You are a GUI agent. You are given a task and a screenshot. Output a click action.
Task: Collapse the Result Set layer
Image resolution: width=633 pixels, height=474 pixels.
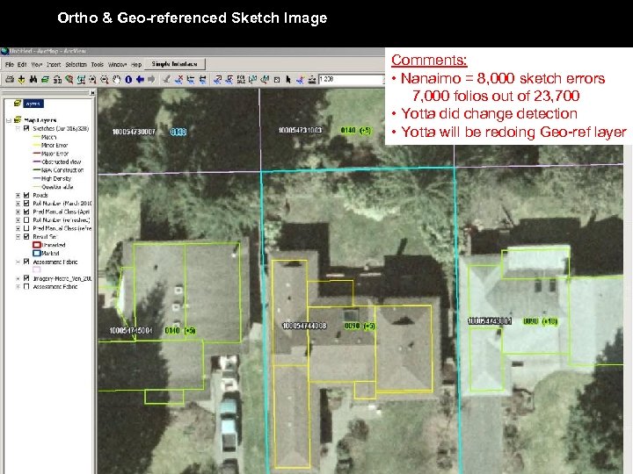pos(18,237)
